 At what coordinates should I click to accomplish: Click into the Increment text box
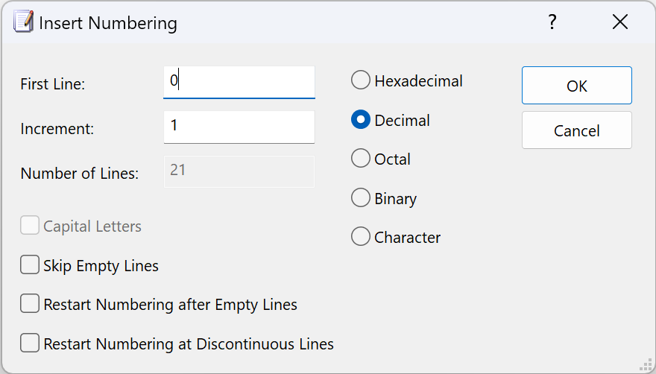click(x=239, y=127)
